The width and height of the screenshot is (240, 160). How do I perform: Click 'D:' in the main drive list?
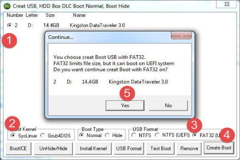point(30,25)
